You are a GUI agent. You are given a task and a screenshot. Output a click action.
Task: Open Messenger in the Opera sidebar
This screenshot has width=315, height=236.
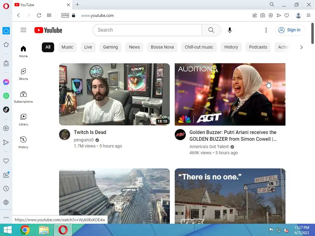[x=6, y=82]
